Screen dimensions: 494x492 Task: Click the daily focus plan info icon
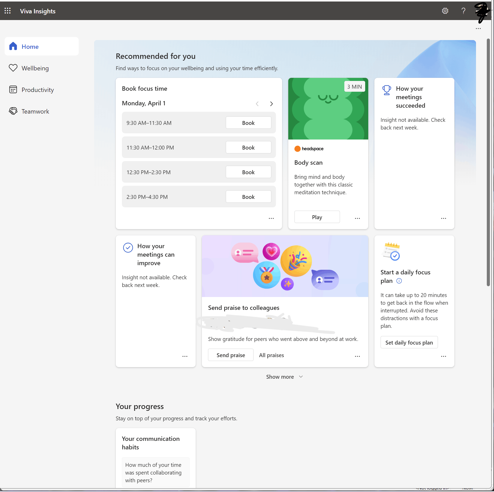tap(399, 281)
